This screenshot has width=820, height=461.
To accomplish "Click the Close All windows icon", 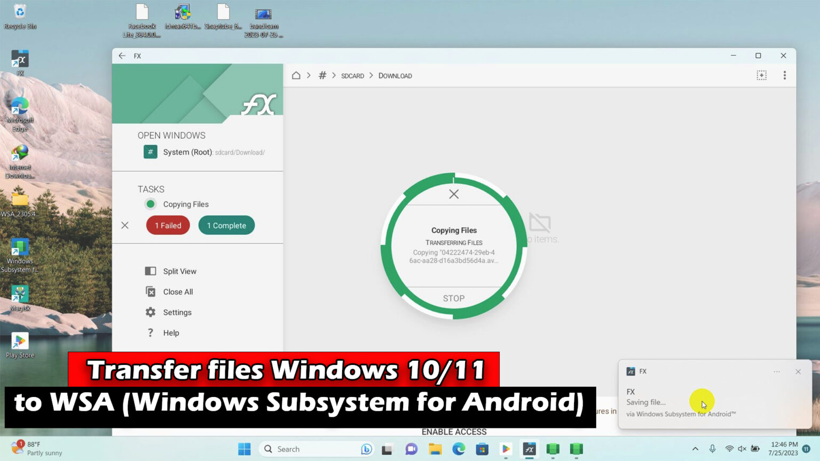I will point(151,291).
